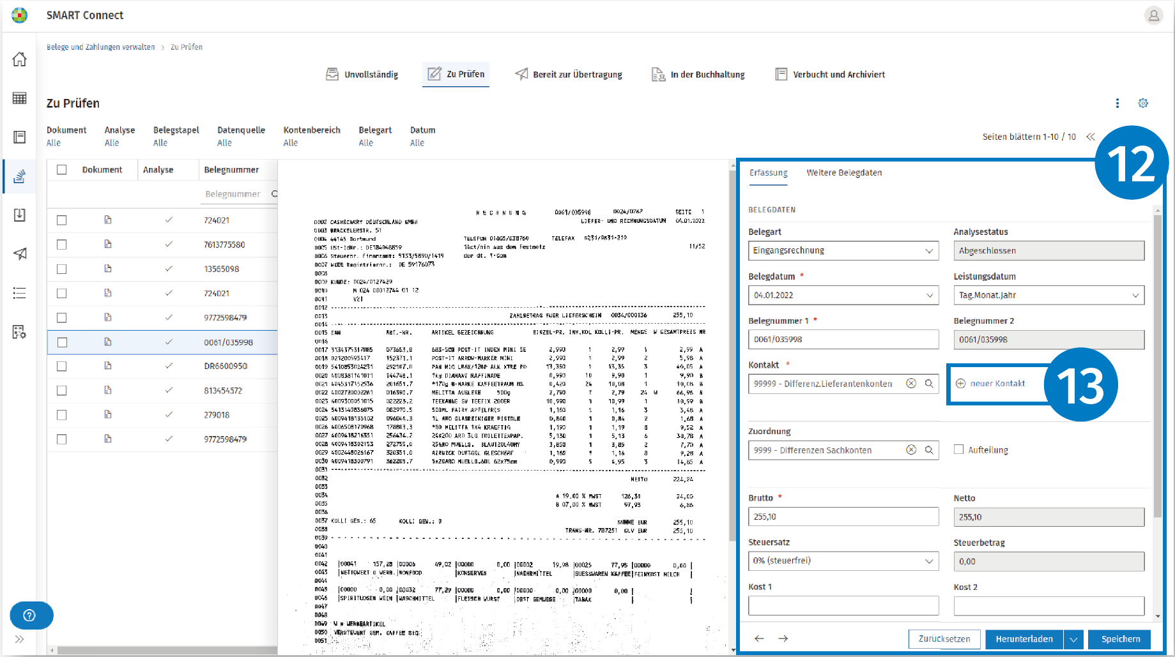Collapse panel with double left chevron

pos(1091,137)
